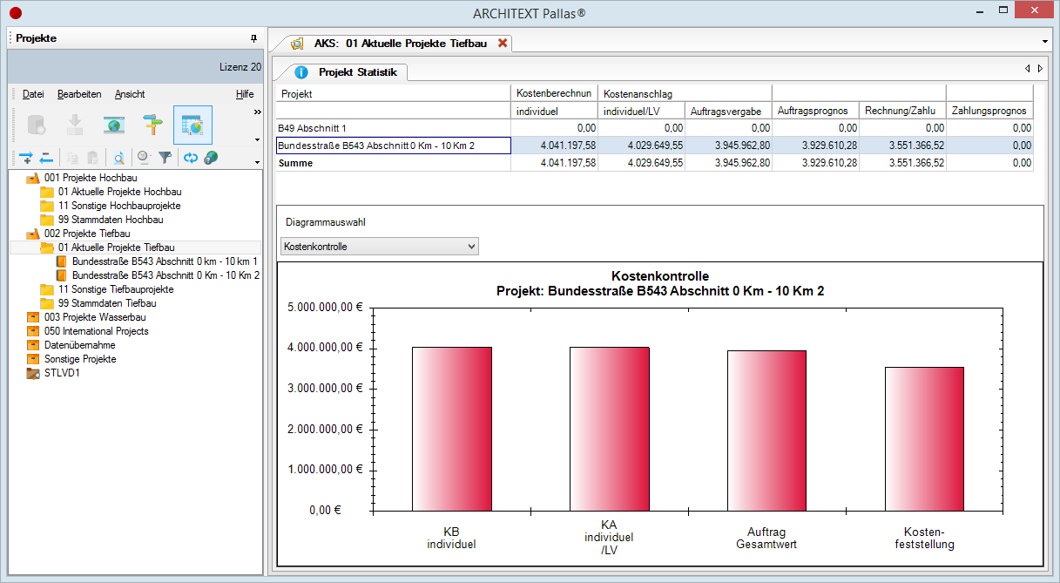
Task: Click the grayed-out copy documents icon
Action: coord(73,158)
